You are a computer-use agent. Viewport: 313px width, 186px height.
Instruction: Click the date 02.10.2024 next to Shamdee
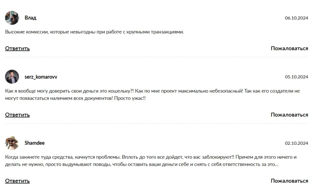pos(296,143)
